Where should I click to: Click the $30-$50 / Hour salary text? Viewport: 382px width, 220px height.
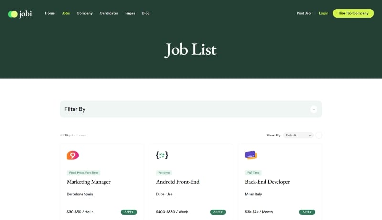[80, 212]
